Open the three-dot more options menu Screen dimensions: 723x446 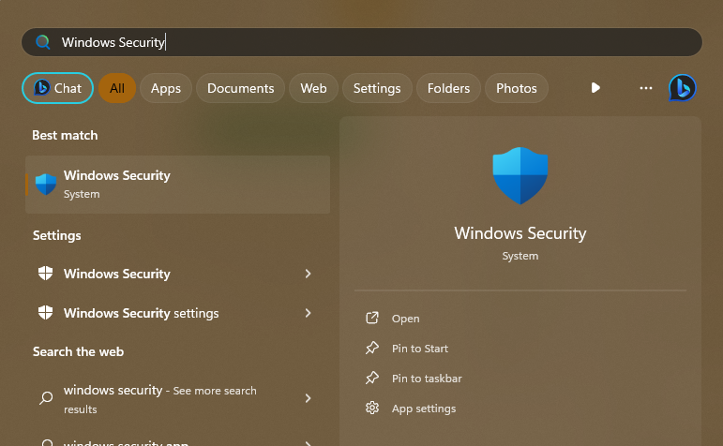click(645, 88)
